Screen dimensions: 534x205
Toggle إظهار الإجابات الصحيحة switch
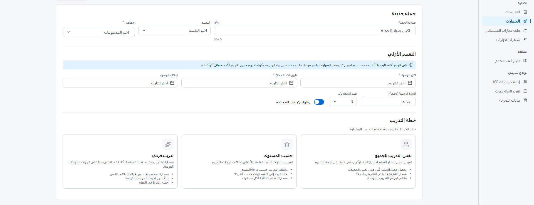pyautogui.click(x=319, y=102)
